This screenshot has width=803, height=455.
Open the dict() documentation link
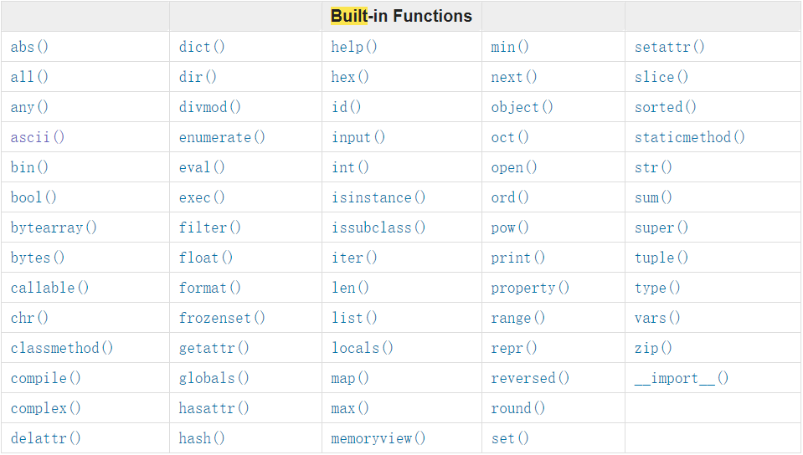pos(202,47)
